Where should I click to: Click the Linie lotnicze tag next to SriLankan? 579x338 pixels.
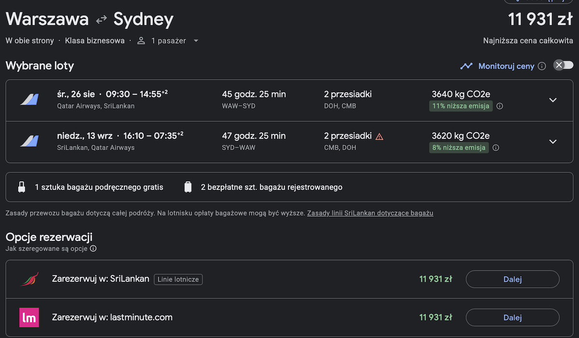pyautogui.click(x=179, y=279)
